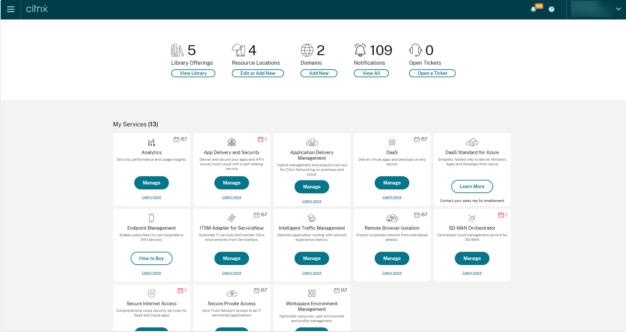The image size is (626, 332).
Task: Manage the DaaS service
Action: (392, 183)
